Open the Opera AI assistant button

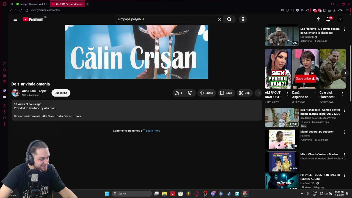tap(341, 10)
